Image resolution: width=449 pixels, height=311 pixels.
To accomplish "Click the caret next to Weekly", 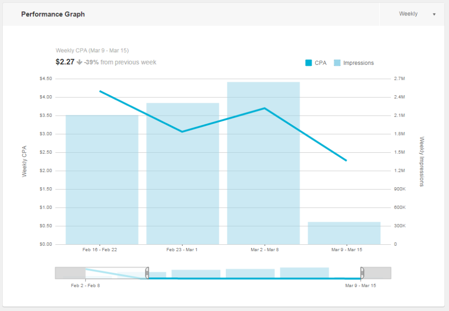I will coord(433,14).
